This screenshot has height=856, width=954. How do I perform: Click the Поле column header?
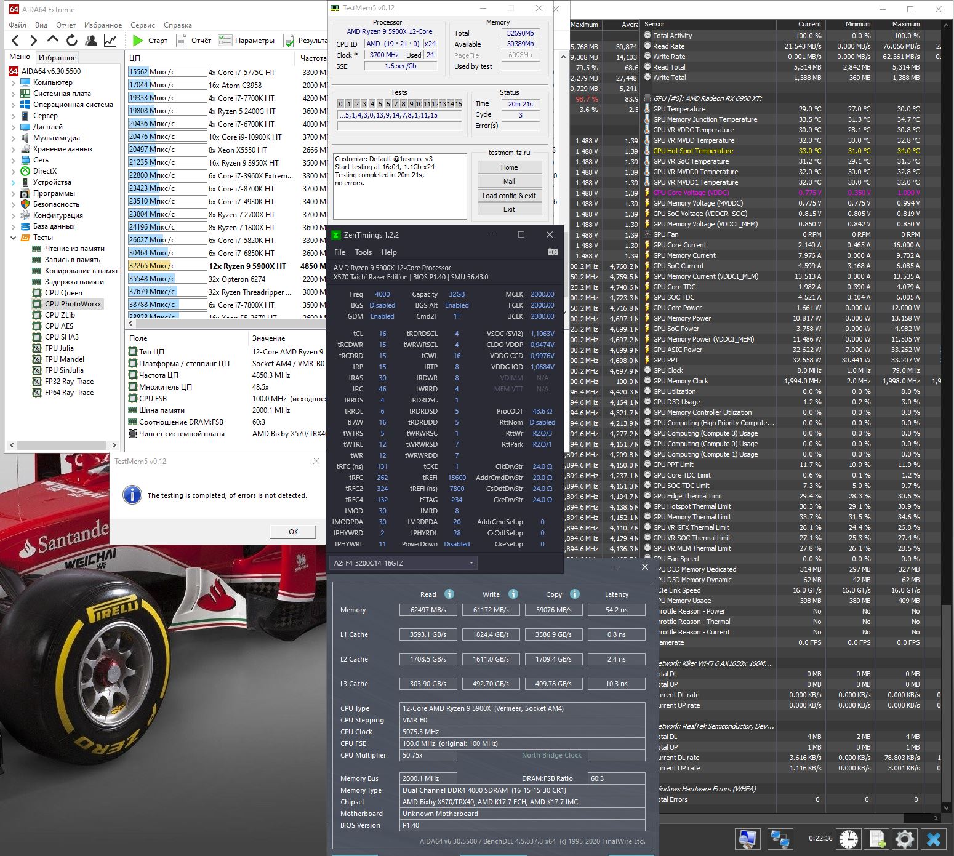[186, 338]
